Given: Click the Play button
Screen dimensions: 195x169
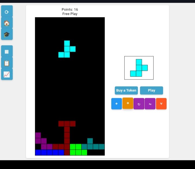Looking at the screenshot, I should [151, 90].
